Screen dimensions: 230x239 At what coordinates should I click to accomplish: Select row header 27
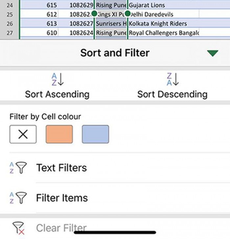(x=10, y=33)
